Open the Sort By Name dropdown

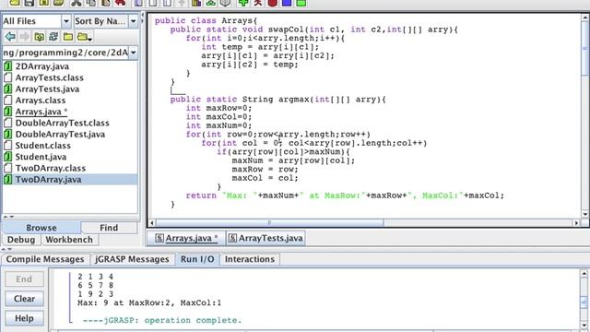point(133,21)
